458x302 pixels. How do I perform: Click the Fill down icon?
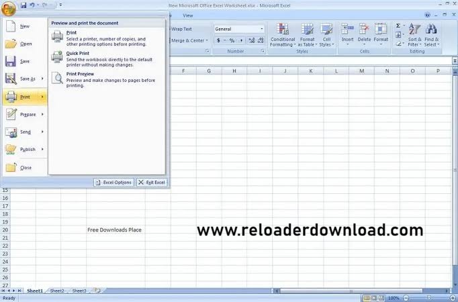point(398,35)
